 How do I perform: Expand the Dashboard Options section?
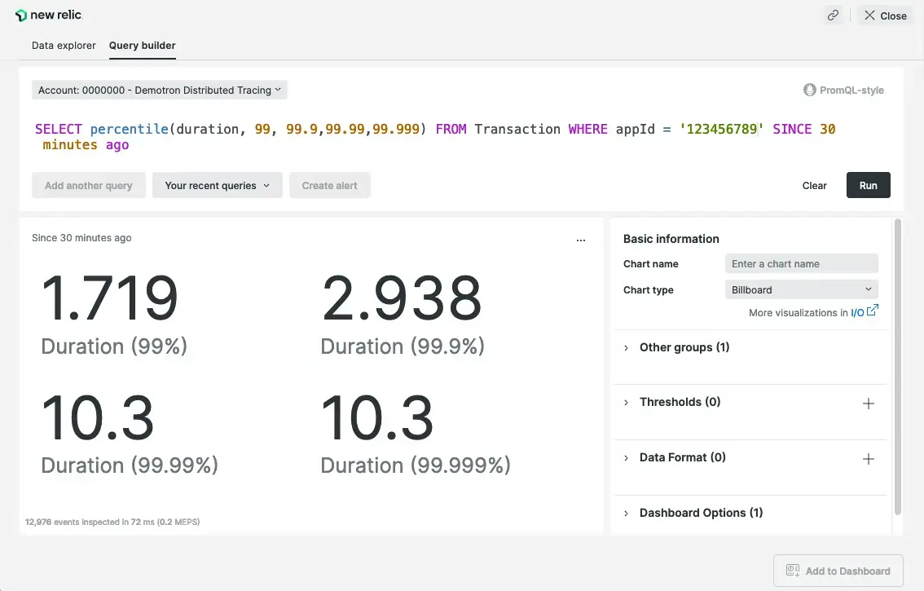701,513
